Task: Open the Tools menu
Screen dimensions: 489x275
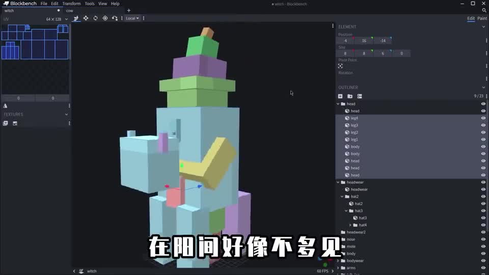Action: coord(90,4)
